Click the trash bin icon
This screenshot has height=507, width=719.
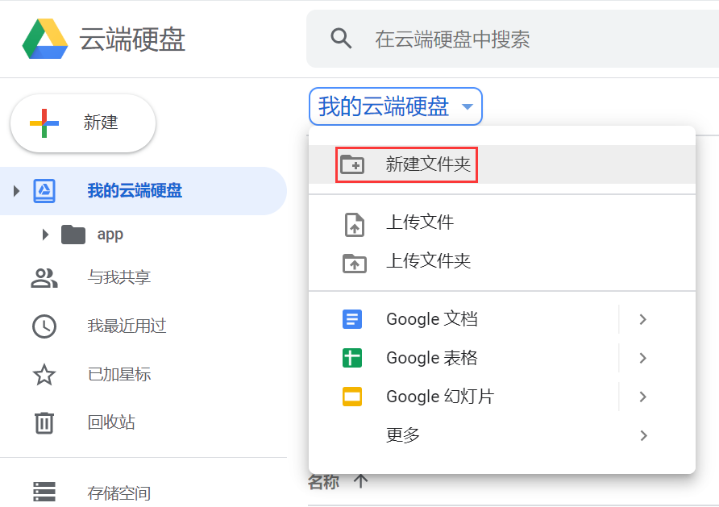(x=44, y=422)
